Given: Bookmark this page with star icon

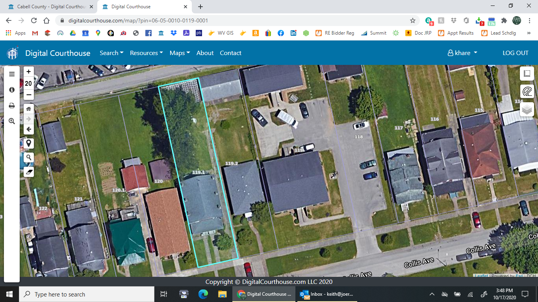Looking at the screenshot, I should pyautogui.click(x=413, y=20).
